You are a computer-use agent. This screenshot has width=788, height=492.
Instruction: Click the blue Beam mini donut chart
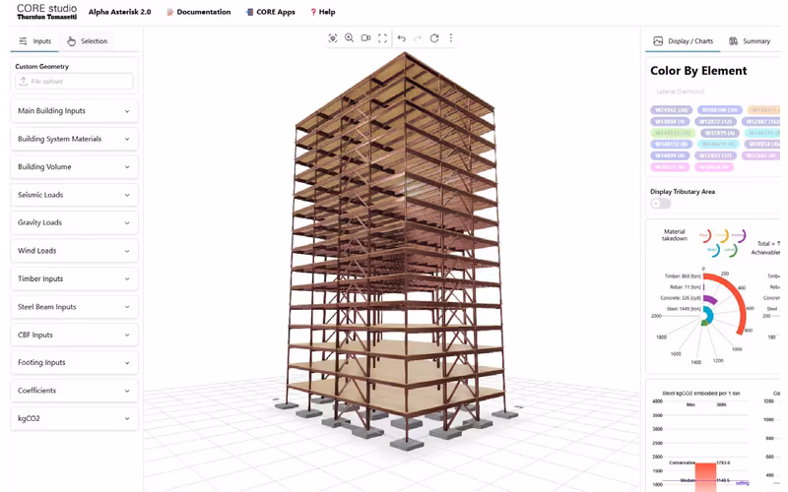click(x=713, y=250)
